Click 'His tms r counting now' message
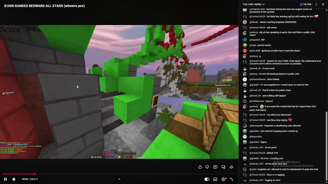The height and width of the screenshot is (184, 328). pyautogui.click(x=272, y=158)
